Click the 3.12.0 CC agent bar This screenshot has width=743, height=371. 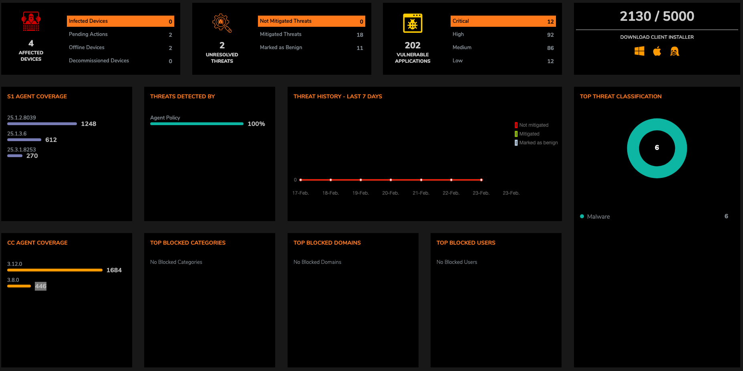tap(55, 270)
